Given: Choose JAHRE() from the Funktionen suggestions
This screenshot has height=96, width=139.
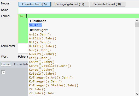Looking at the screenshot, I should [35, 25].
